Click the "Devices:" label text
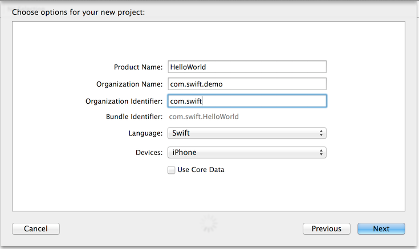Screen dimensions: 419x249 point(149,152)
